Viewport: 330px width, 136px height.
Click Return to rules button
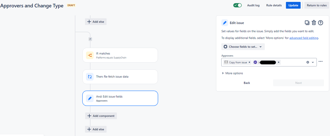click(x=317, y=5)
